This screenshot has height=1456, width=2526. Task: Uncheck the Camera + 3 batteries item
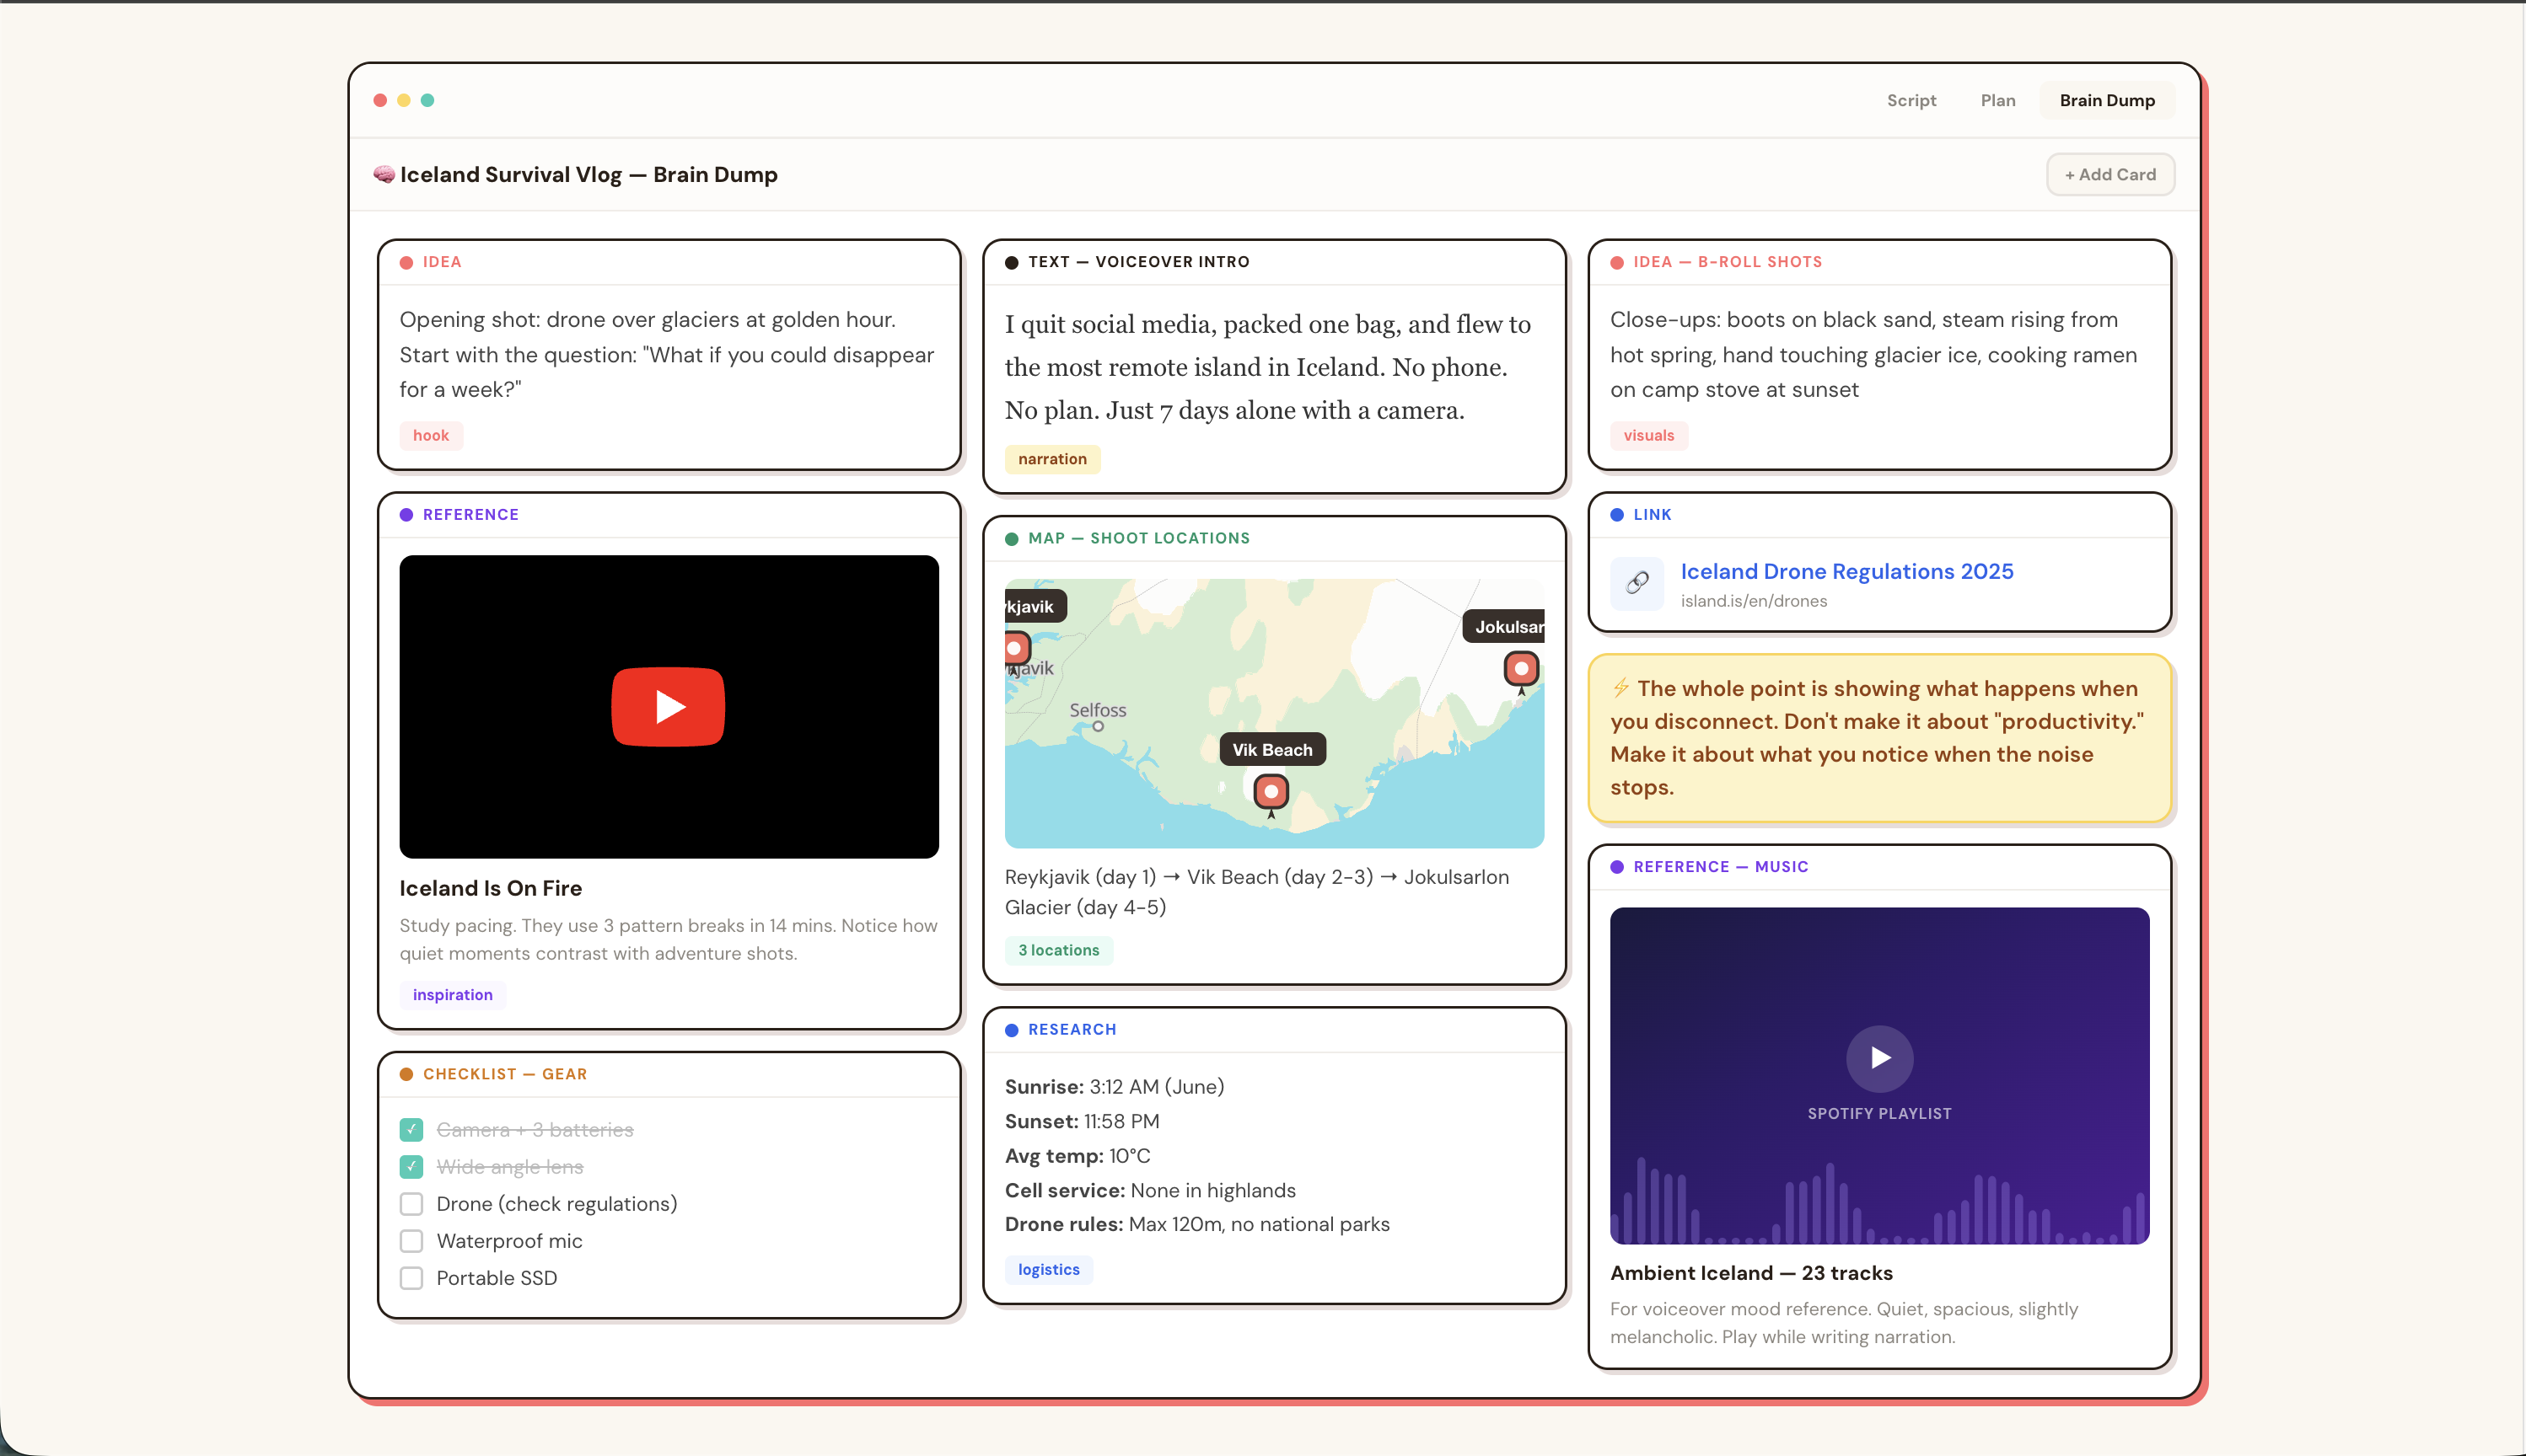(x=411, y=1129)
